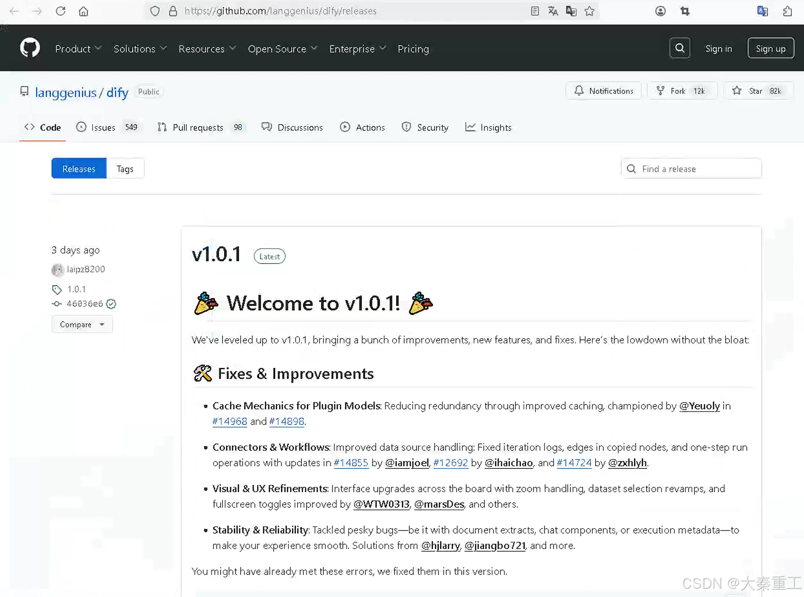The height and width of the screenshot is (597, 804).
Task: Toggle reader view icon in address bar
Action: click(535, 11)
